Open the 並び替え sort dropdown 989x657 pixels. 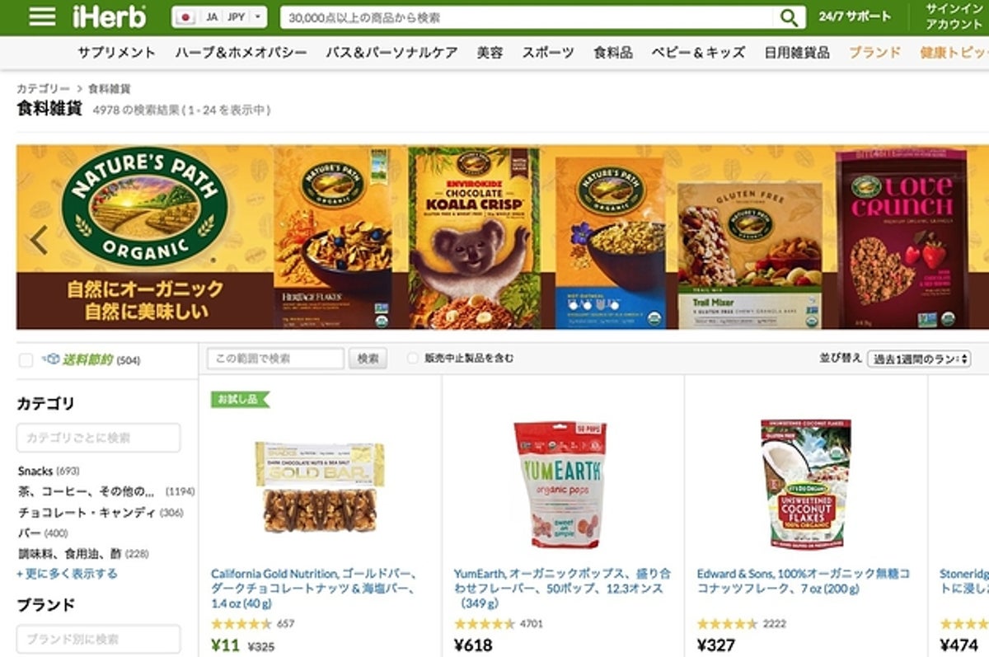[x=919, y=359]
